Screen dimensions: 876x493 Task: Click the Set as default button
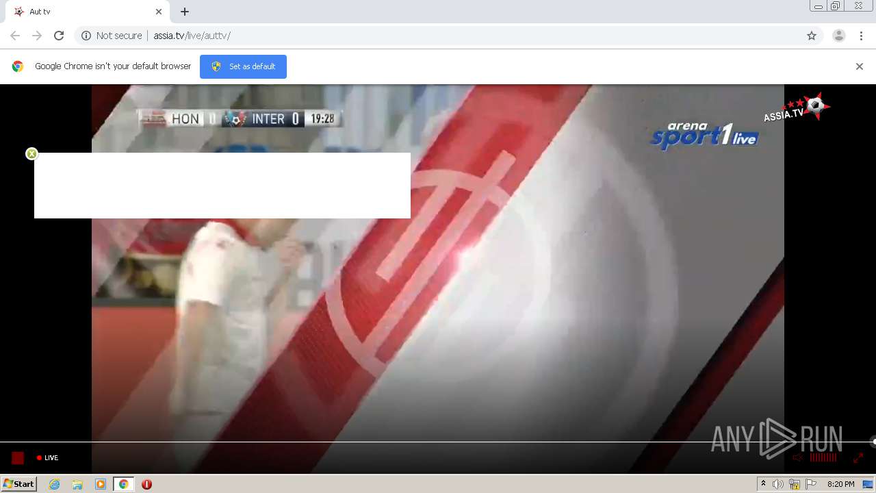pos(243,66)
